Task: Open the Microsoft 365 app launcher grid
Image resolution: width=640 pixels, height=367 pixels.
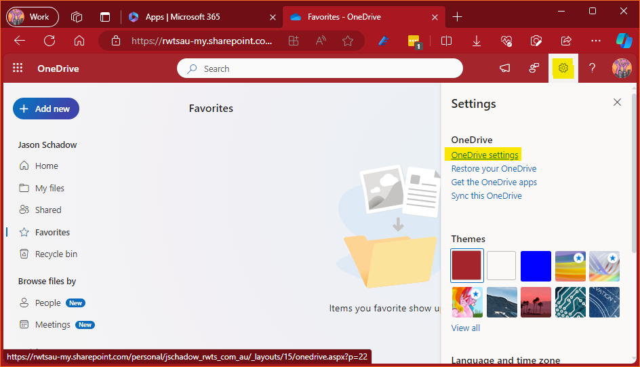Action: [18, 68]
